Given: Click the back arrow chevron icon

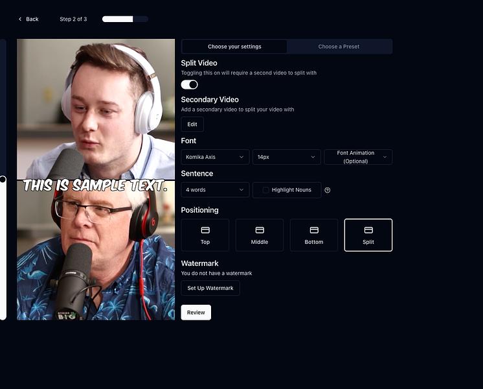Looking at the screenshot, I should (20, 19).
